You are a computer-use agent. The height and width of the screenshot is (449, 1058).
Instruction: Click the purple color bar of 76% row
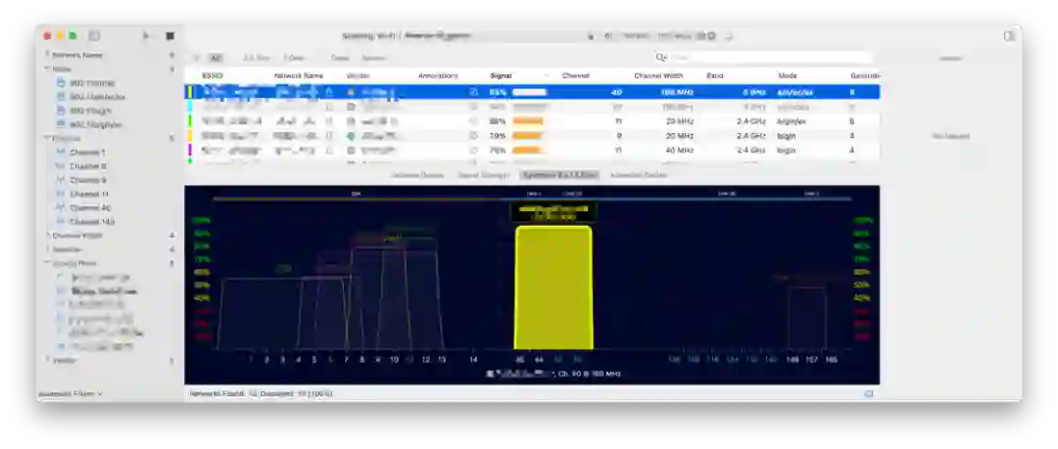[x=190, y=151]
